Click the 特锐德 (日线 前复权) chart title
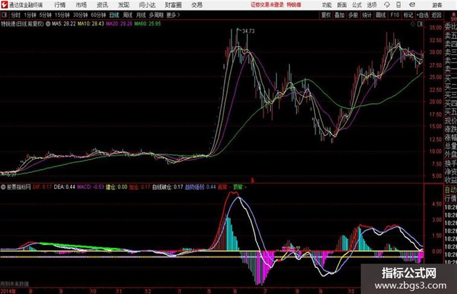Viewport: 457px width, 294px height. (22, 24)
